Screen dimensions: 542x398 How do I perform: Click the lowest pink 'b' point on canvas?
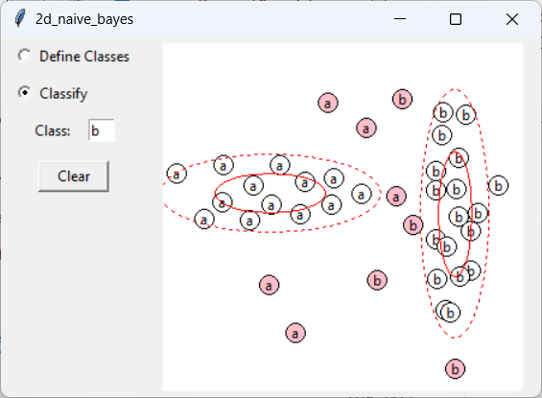(456, 369)
